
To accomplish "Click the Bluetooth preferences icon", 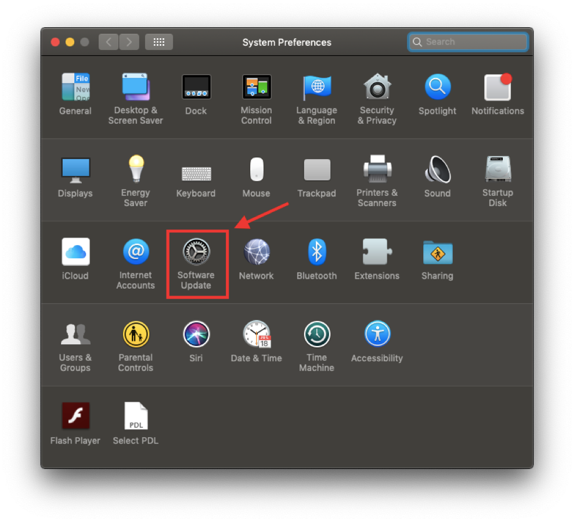I will (x=316, y=252).
